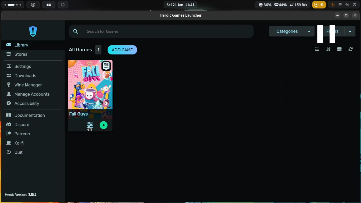Open the Downloads page
The width and height of the screenshot is (361, 203).
[33, 76]
